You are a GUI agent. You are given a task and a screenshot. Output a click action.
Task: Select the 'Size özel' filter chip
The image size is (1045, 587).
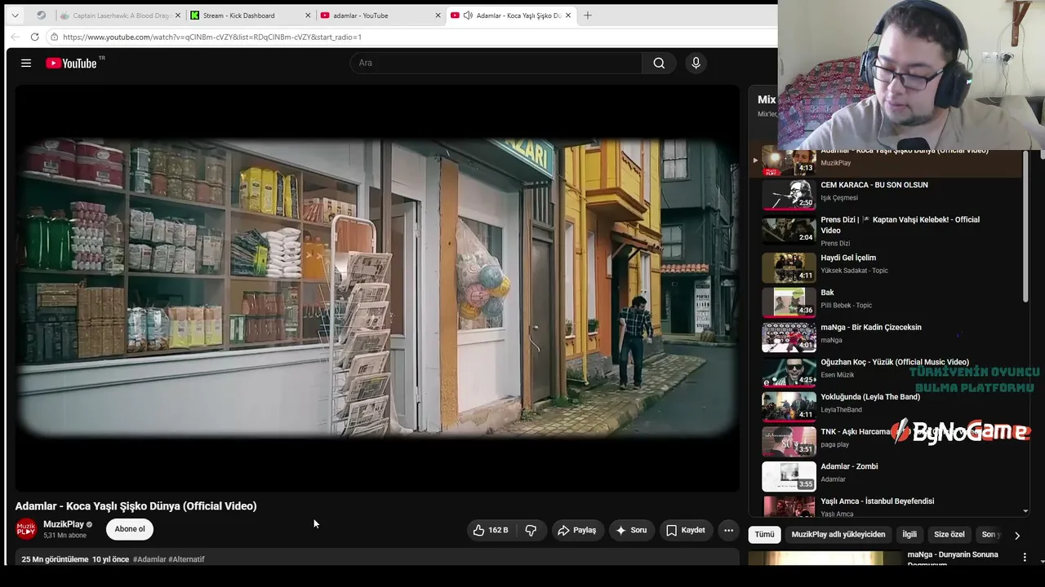[x=949, y=534]
